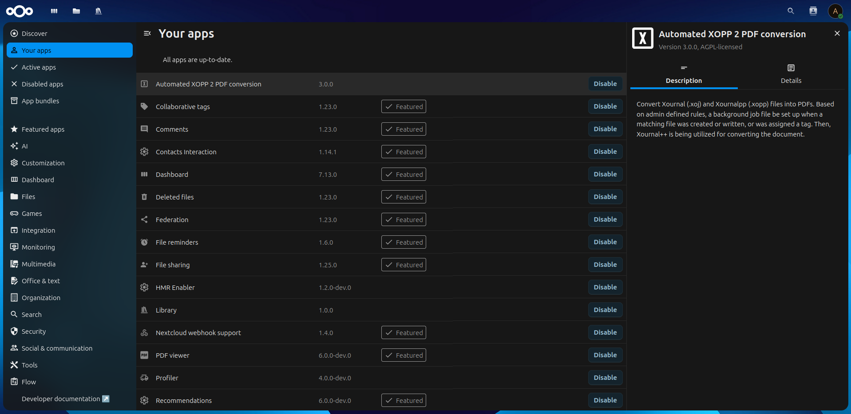The width and height of the screenshot is (851, 414).
Task: Show Disabled apps list
Action: [70, 84]
